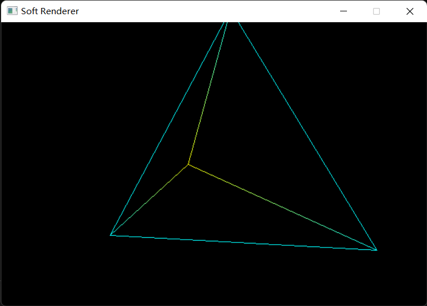Close the Soft Renderer window
Screen dimensions: 427x306
pyautogui.click(x=410, y=11)
